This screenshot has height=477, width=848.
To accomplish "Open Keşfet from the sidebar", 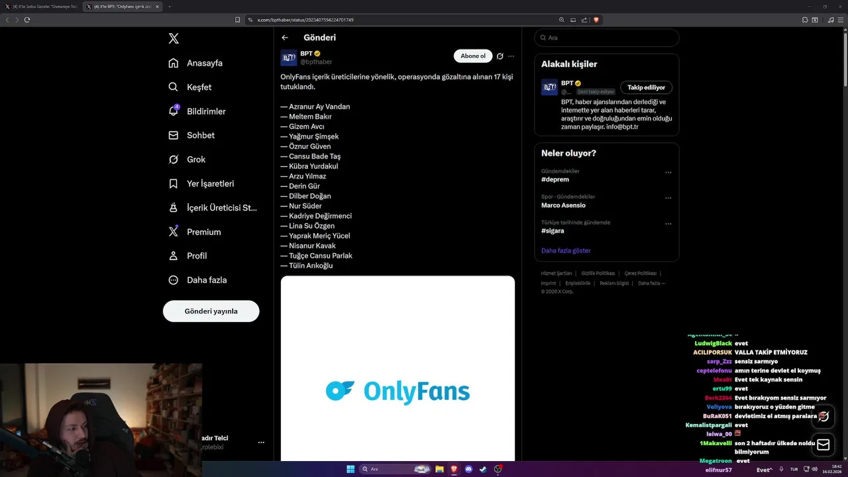I will pyautogui.click(x=190, y=87).
